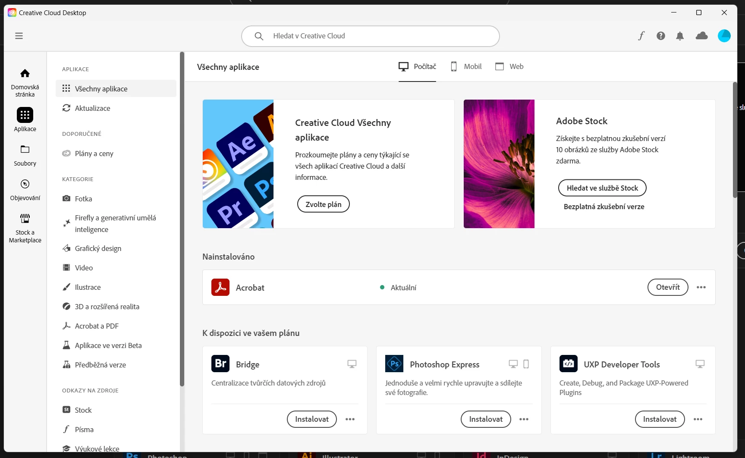
Task: Select the Ilustrace category
Action: [x=116, y=287]
